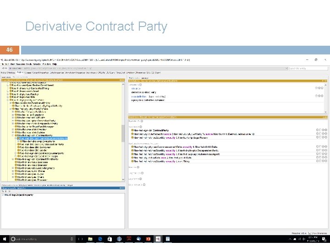Select PartyInRole class
This screenshot has height=247, width=330.
click(x=31, y=109)
